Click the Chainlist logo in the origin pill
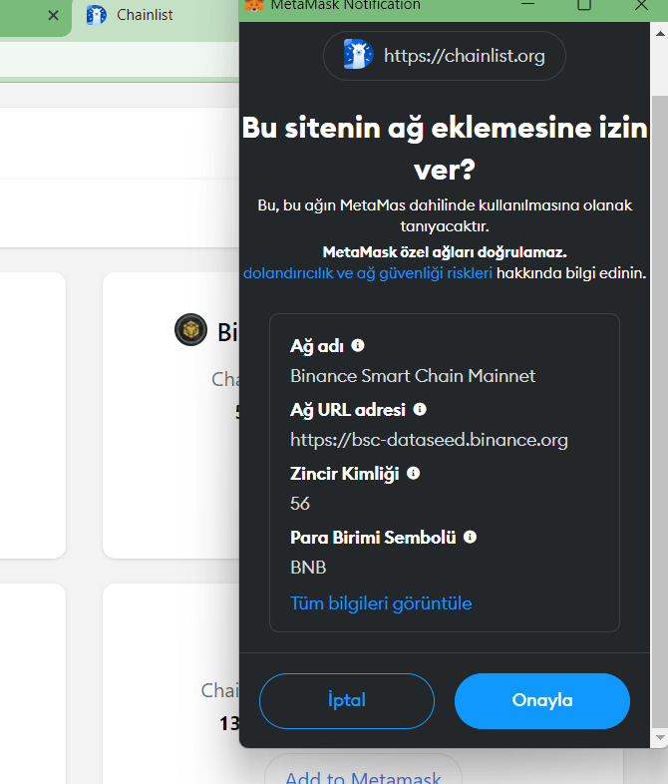 tap(357, 55)
